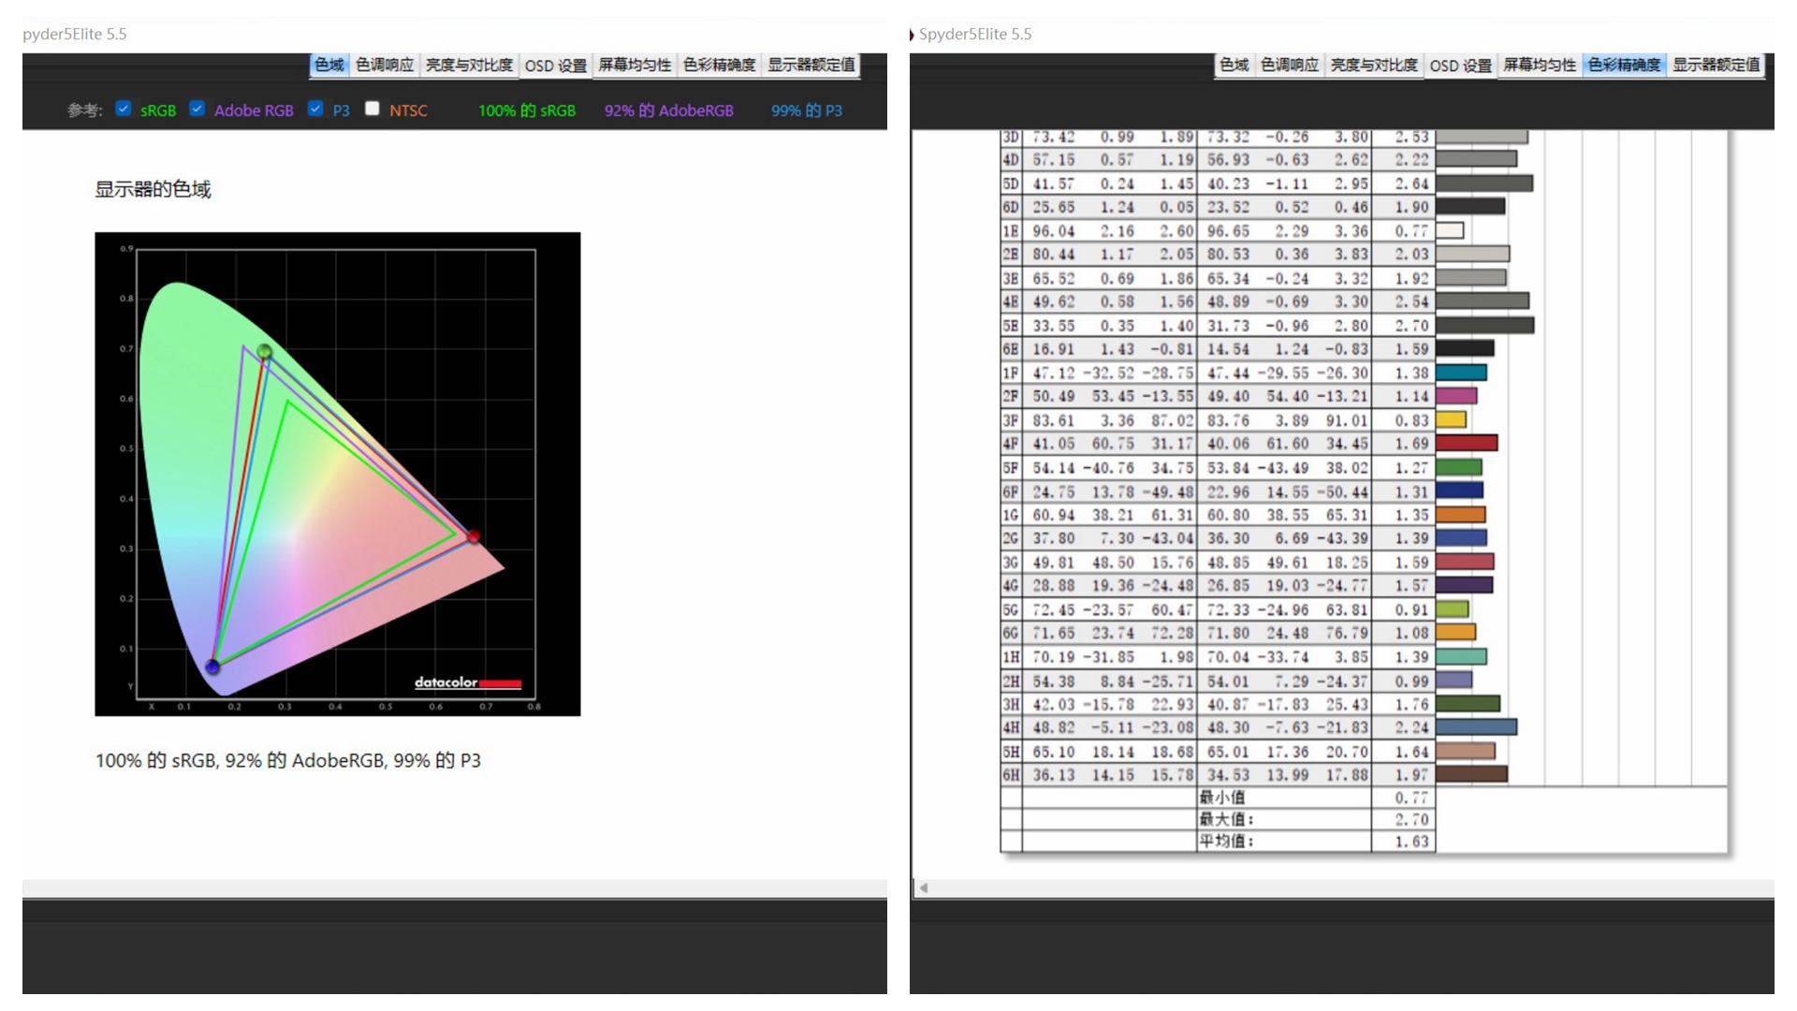This screenshot has height=1011, width=1797.
Task: Open 亮度与对比度 tab in left window
Action: 469,65
